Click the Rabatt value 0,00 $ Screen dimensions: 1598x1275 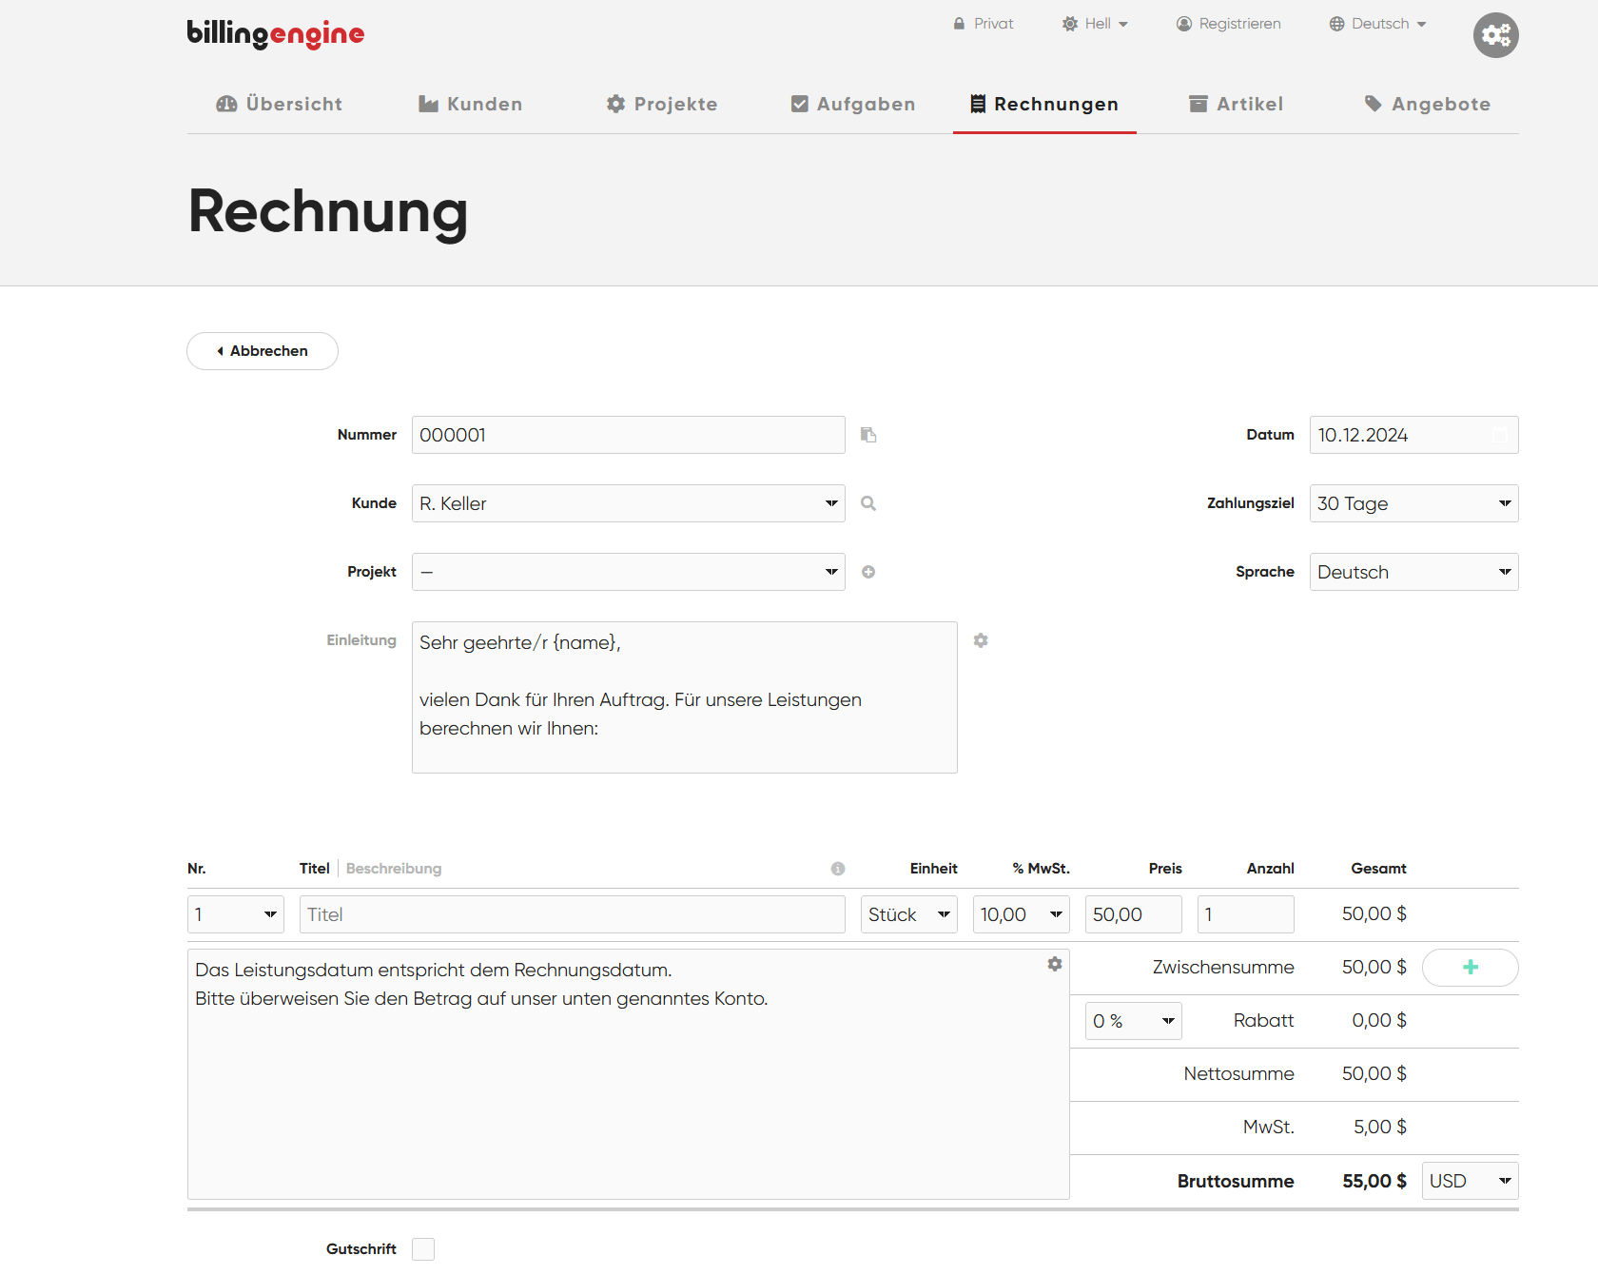point(1379,1021)
